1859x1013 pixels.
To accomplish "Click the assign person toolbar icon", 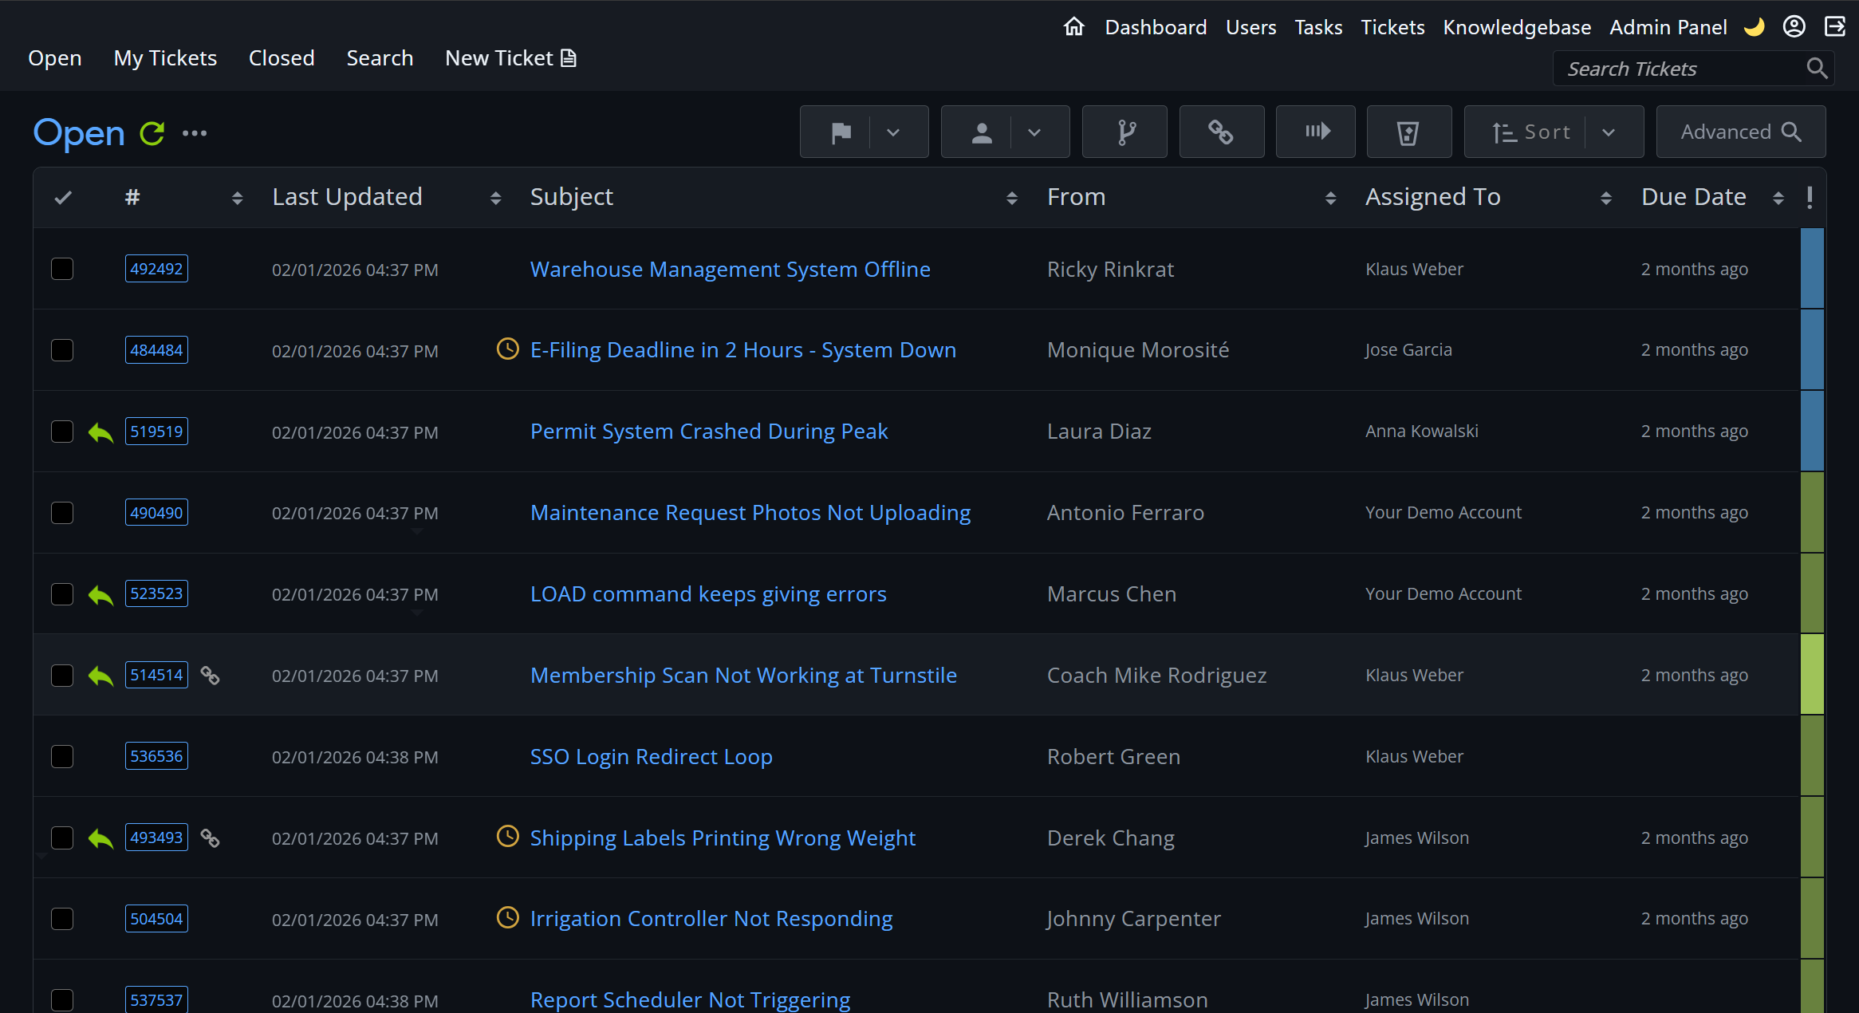I will coord(982,132).
